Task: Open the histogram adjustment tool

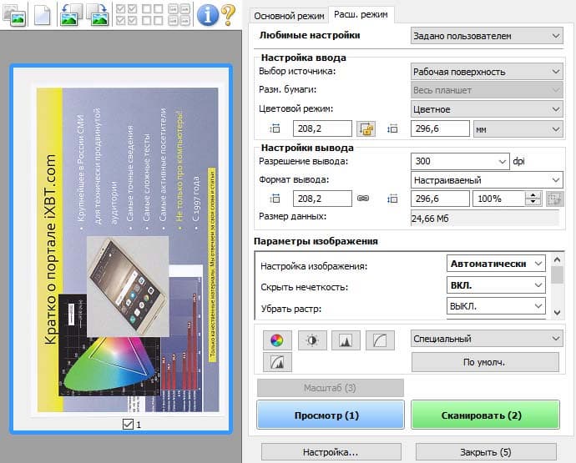Action: pyautogui.click(x=346, y=340)
